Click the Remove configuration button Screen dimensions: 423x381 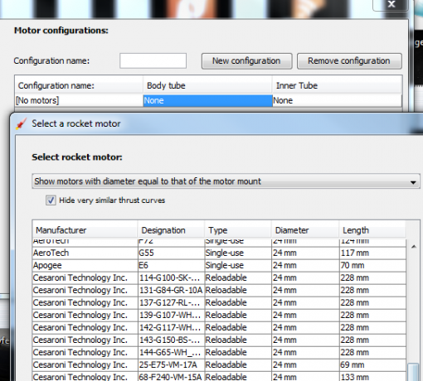(349, 61)
